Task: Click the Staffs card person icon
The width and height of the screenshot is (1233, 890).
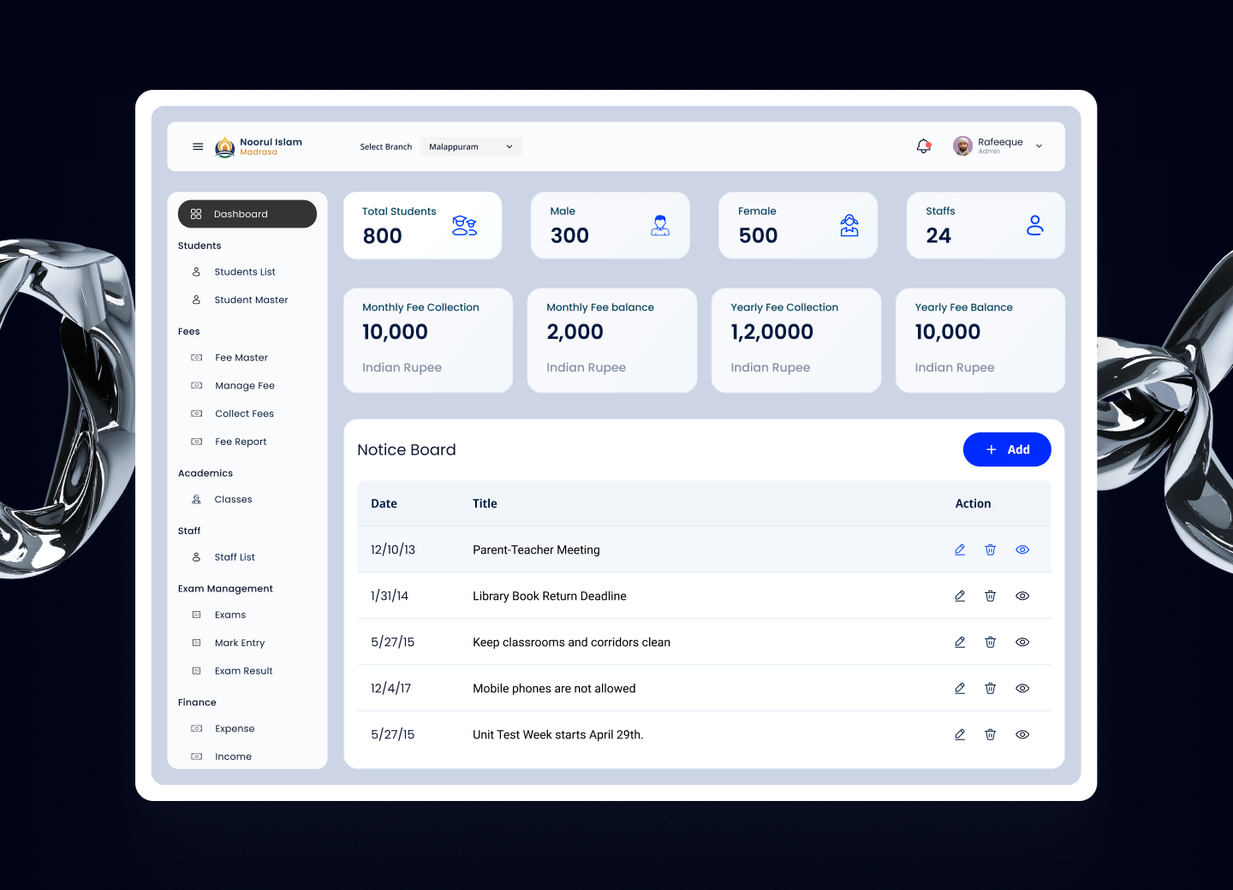Action: click(x=1034, y=224)
